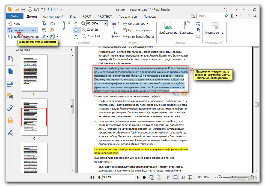The image size is (265, 187).
Task: Open the Bookmarks panel in sidebar
Action: coord(10,59)
